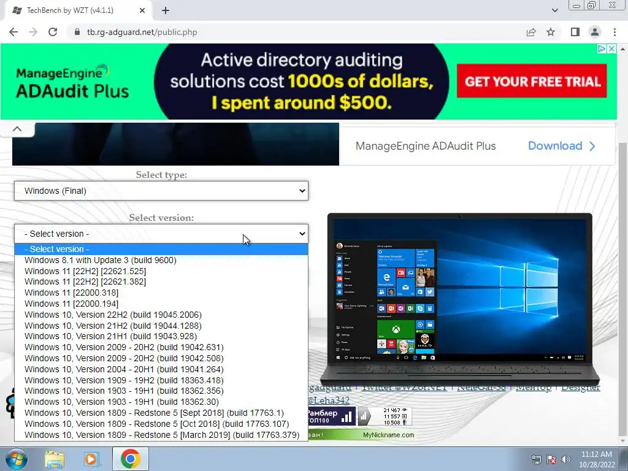
Task: Select Windows 10 20H2 build 19042.631
Action: click(161, 348)
